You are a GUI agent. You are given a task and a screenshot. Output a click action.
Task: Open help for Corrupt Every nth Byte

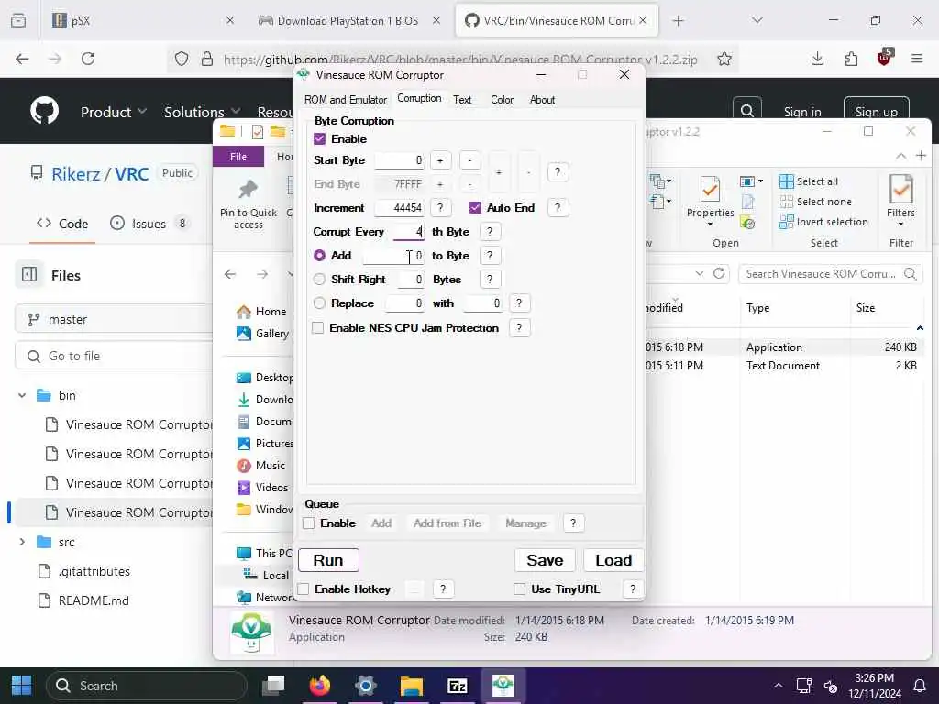pyautogui.click(x=490, y=232)
